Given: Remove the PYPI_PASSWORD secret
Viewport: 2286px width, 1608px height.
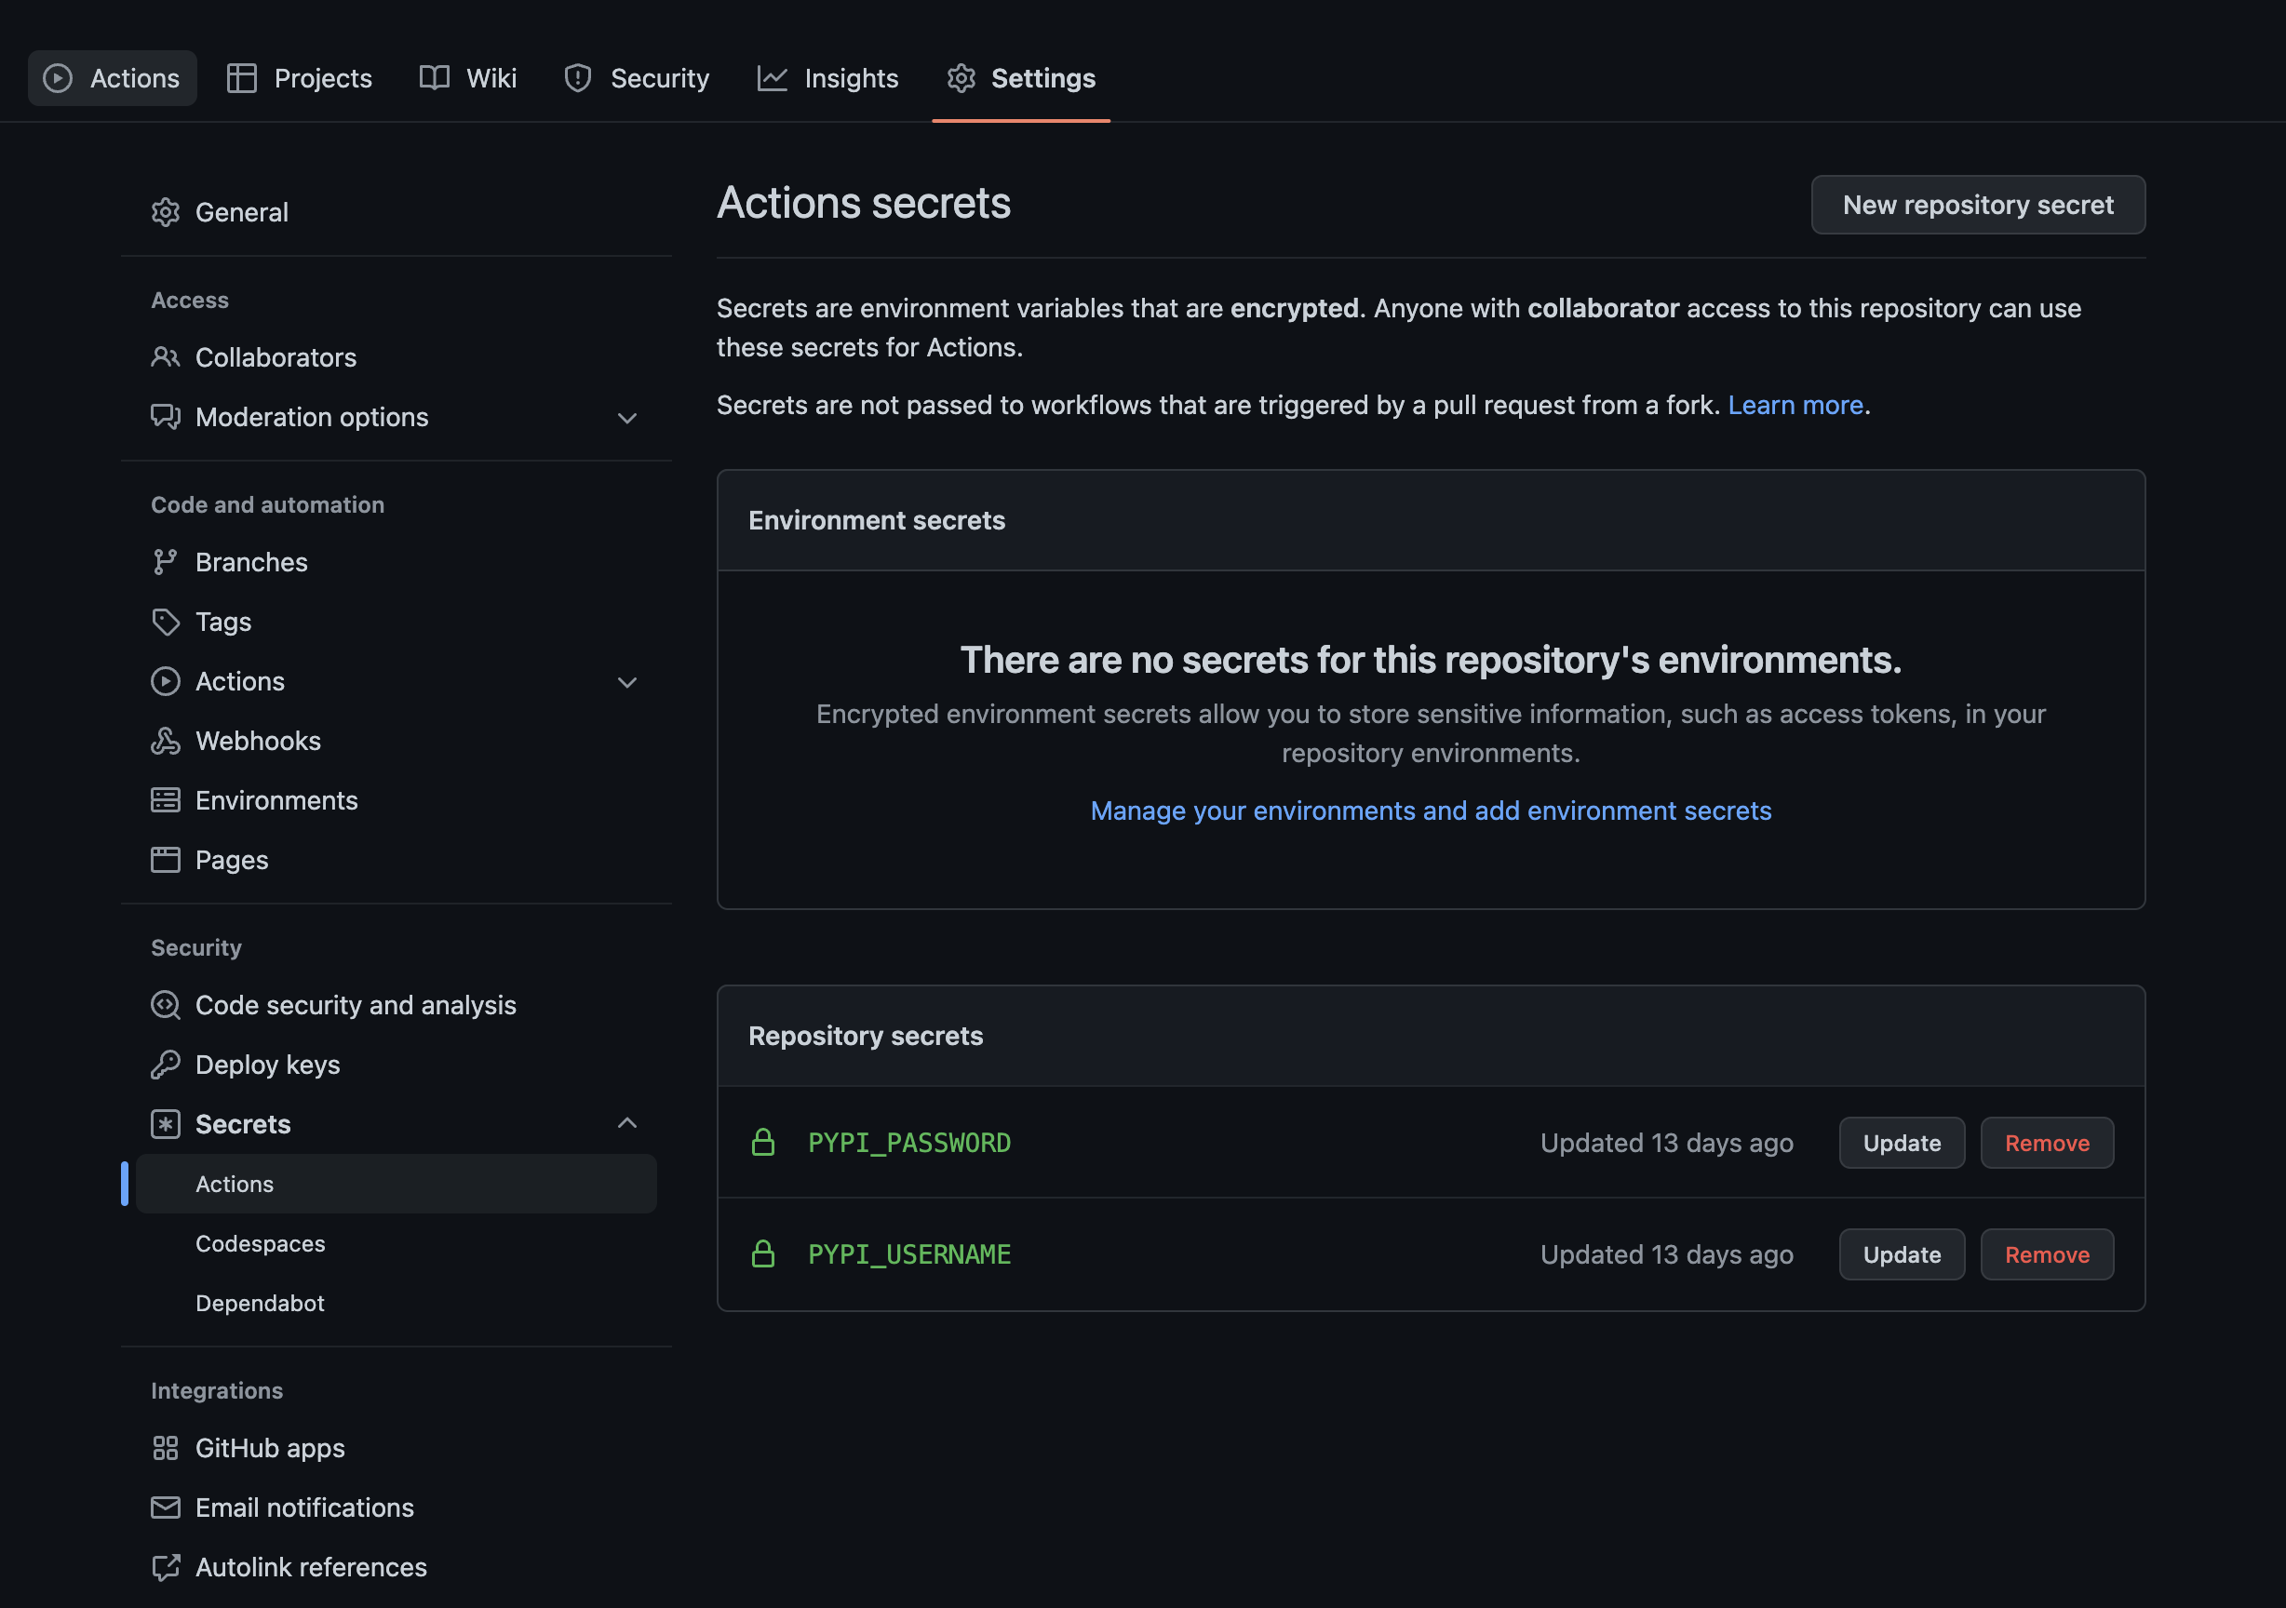Looking at the screenshot, I should pos(2046,1143).
